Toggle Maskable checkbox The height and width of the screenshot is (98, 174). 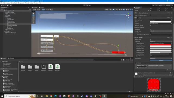point(151,29)
